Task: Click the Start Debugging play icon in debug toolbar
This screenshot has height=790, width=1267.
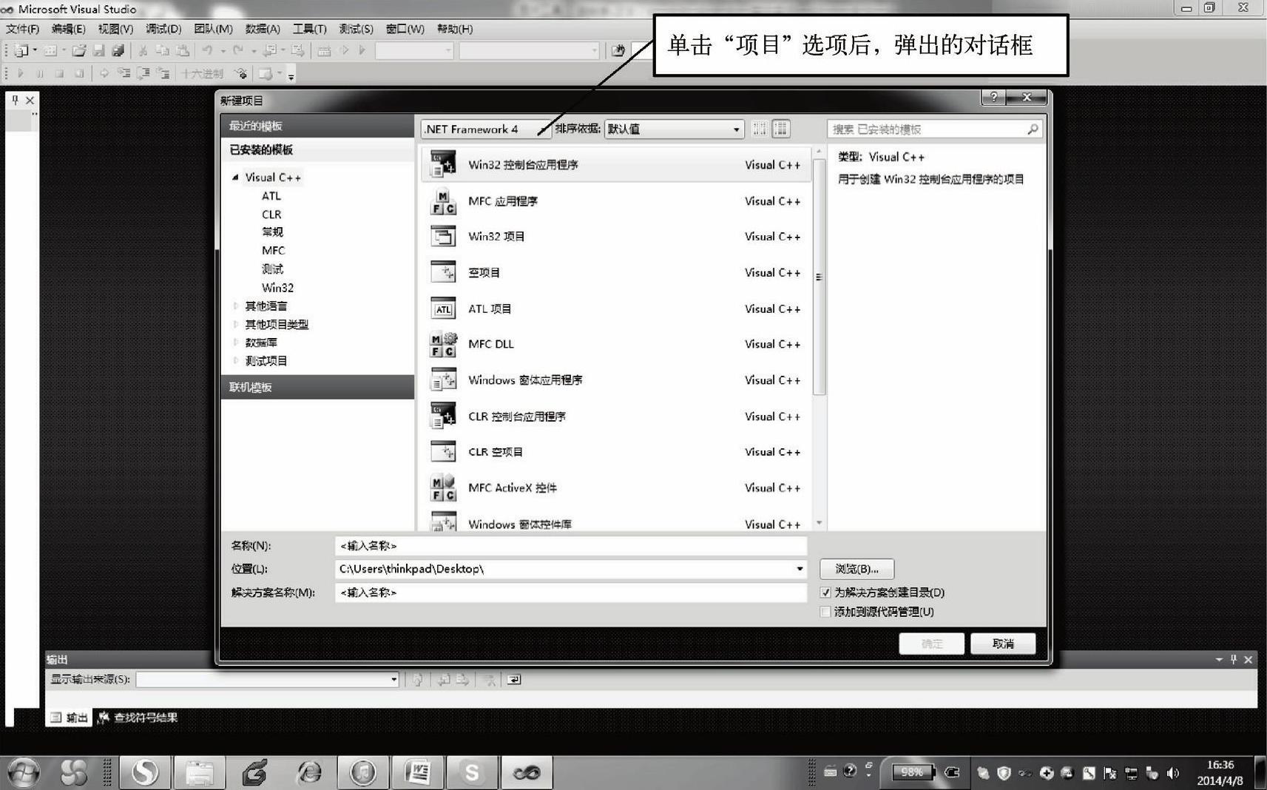Action: click(21, 73)
